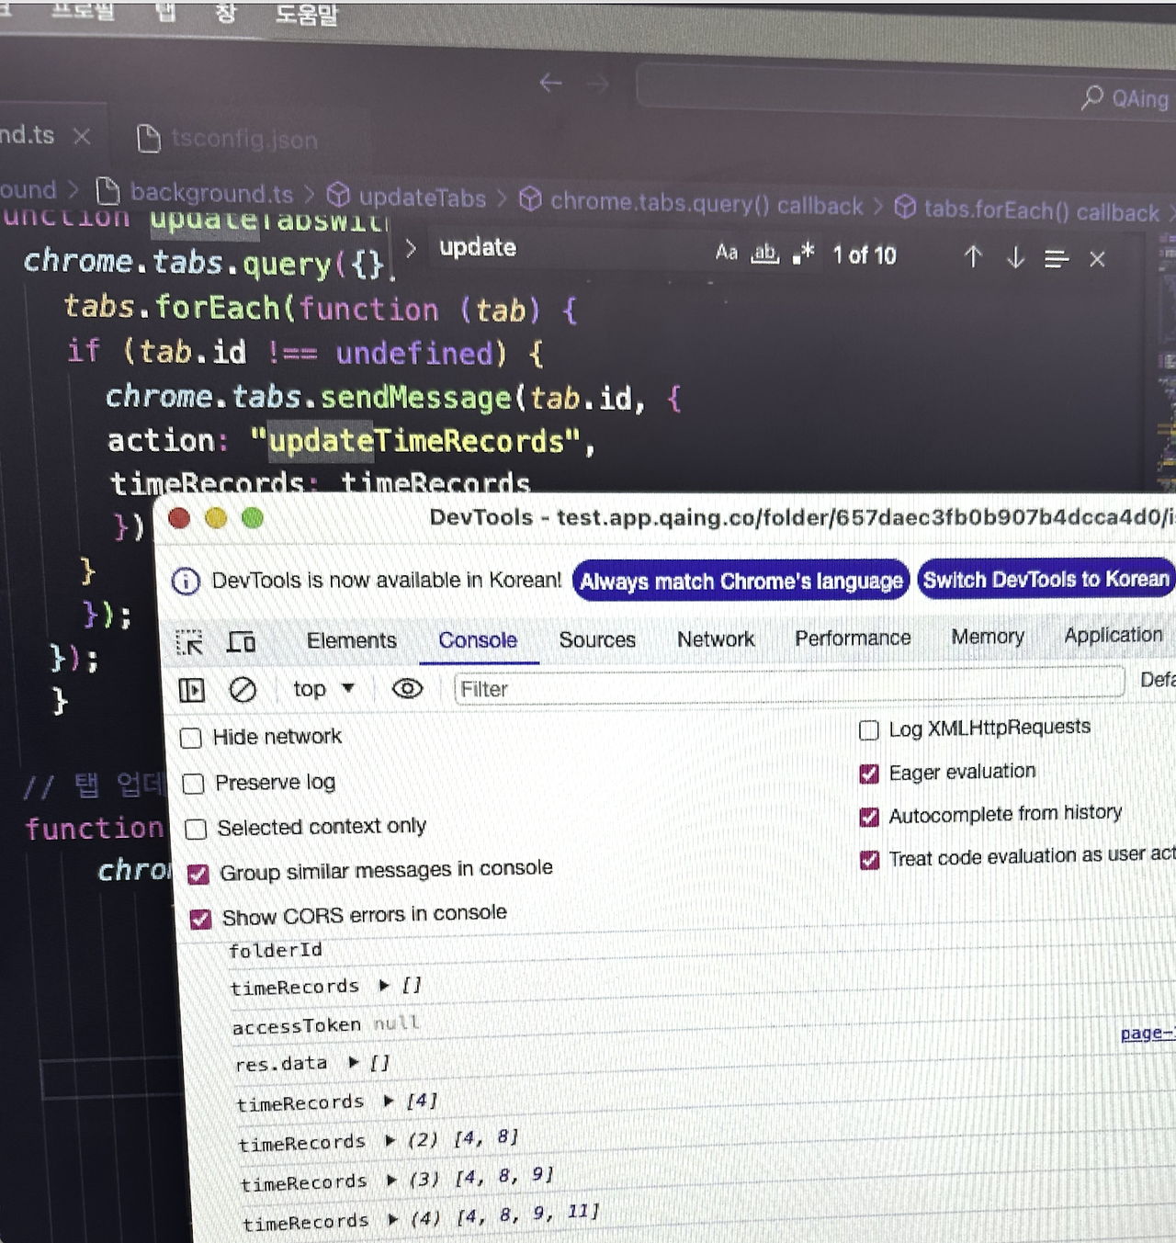
Task: Enable 'Log XMLHttpRequests' checkbox
Action: [868, 730]
